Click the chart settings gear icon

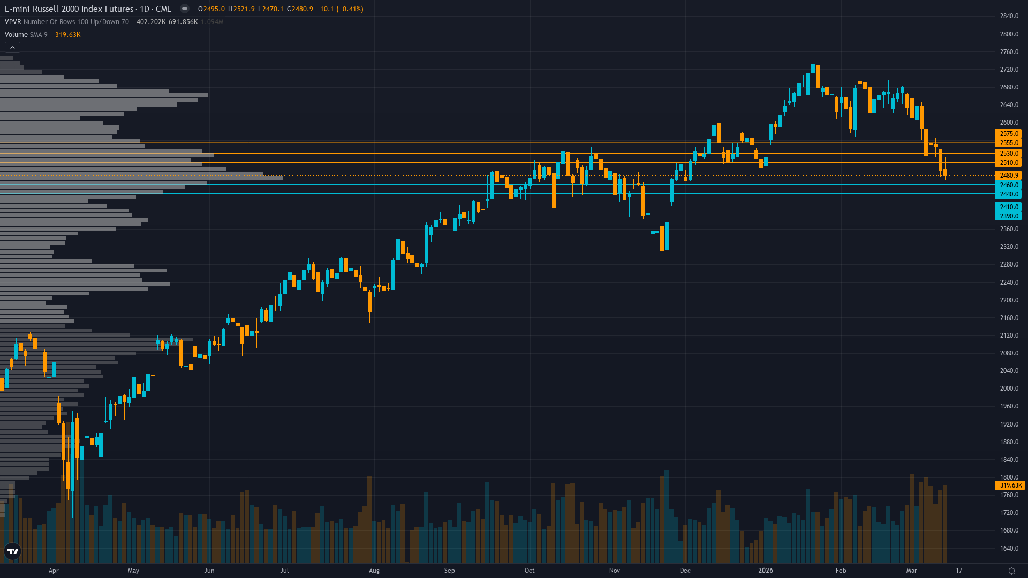1011,571
